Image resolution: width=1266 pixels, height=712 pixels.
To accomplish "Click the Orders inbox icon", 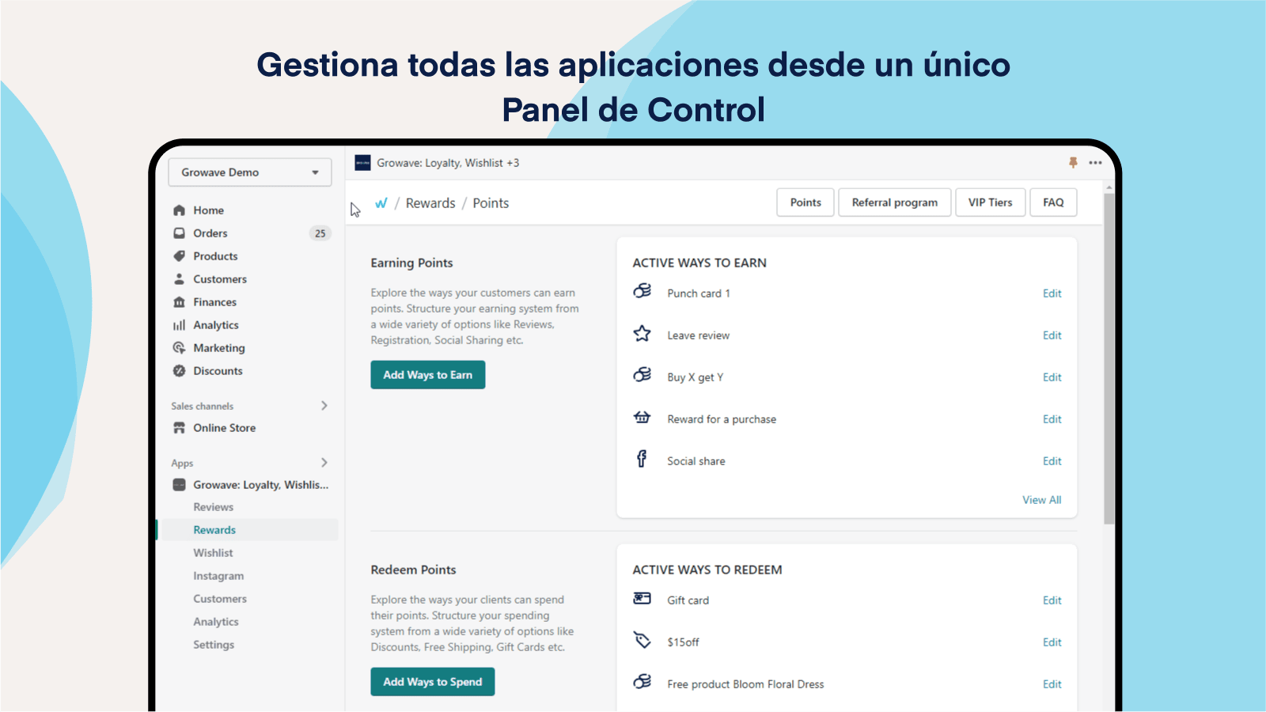I will point(179,233).
